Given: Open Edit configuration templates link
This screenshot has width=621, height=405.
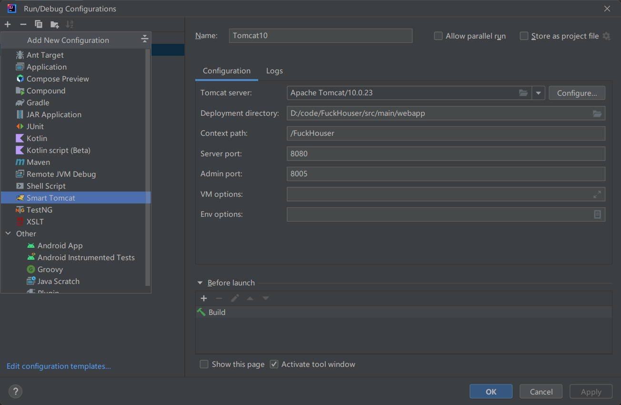Looking at the screenshot, I should pos(59,366).
